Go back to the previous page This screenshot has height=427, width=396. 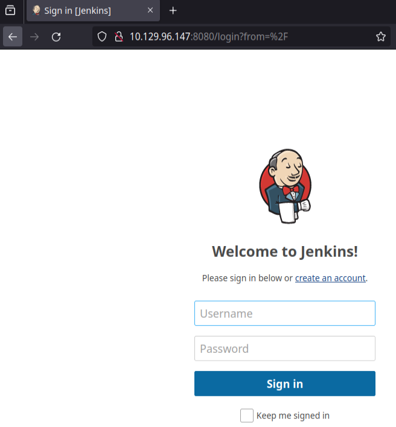pos(13,37)
